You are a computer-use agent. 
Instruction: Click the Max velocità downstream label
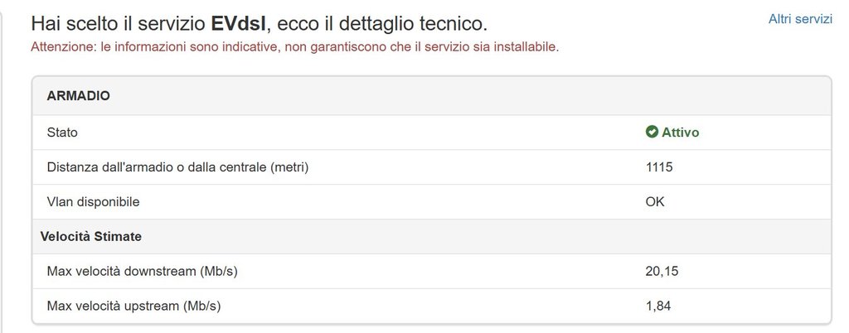143,271
